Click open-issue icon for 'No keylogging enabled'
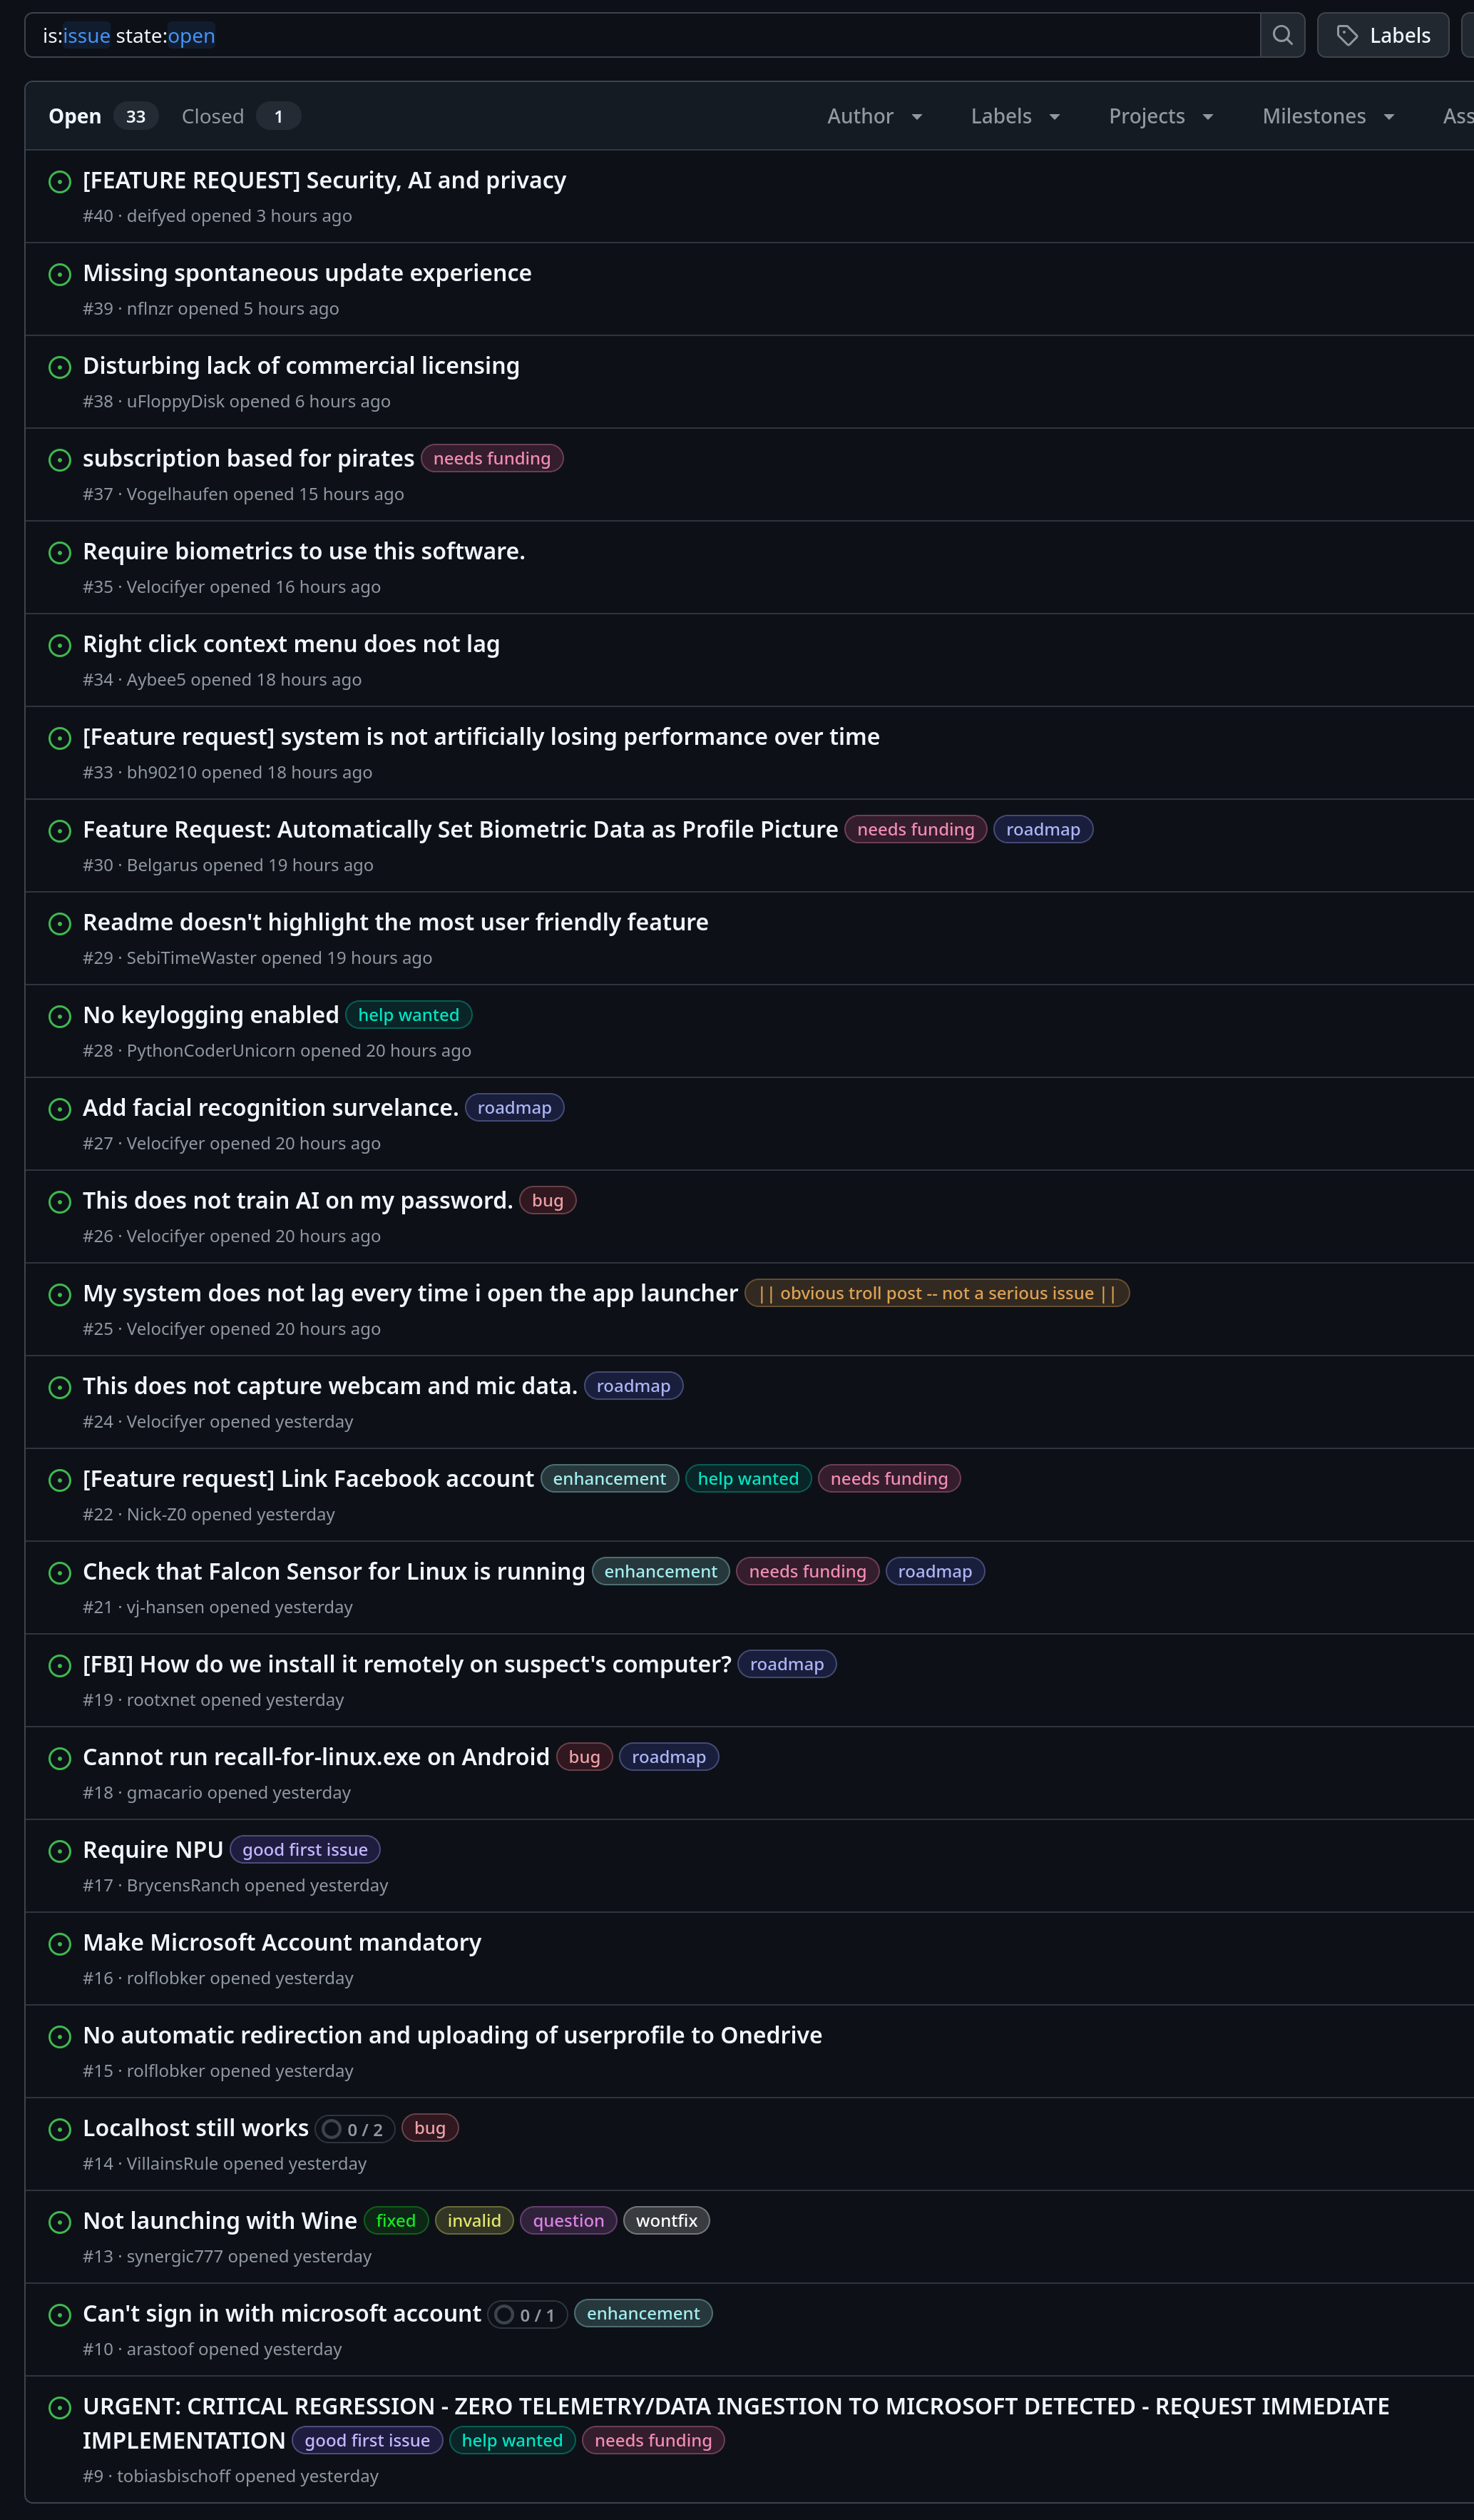The image size is (1474, 2520). 60,1016
